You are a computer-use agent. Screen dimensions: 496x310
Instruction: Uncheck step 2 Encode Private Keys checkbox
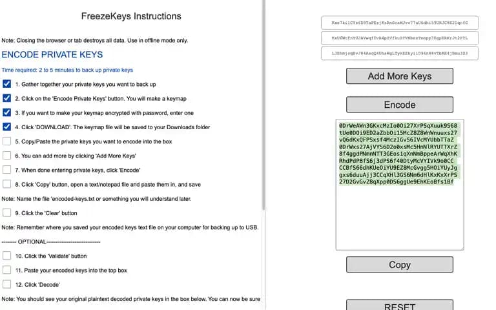[x=6, y=98]
